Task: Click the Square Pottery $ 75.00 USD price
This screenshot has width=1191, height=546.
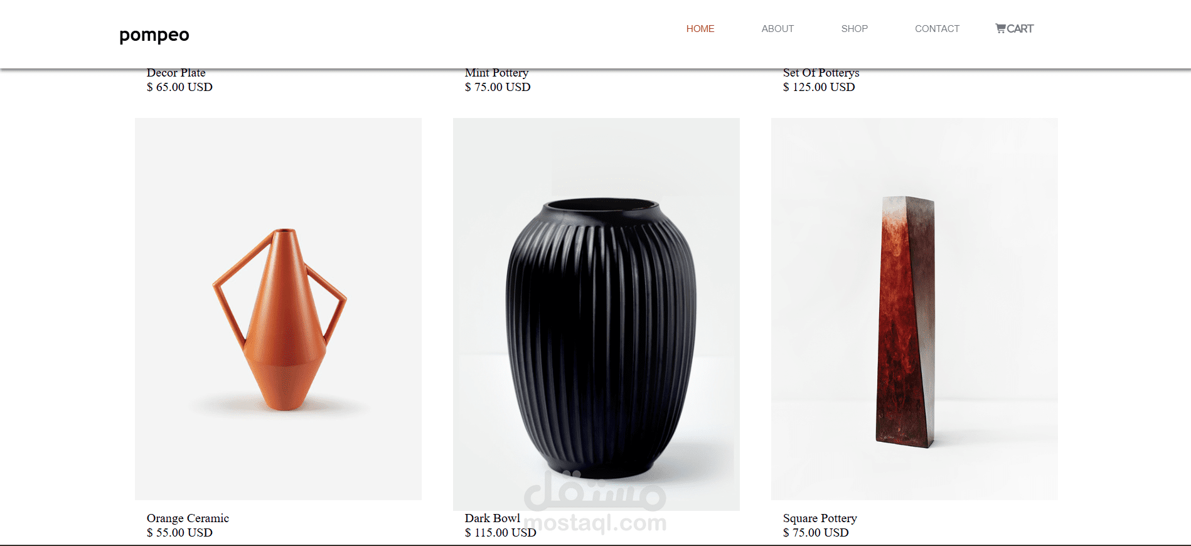Action: click(x=816, y=533)
